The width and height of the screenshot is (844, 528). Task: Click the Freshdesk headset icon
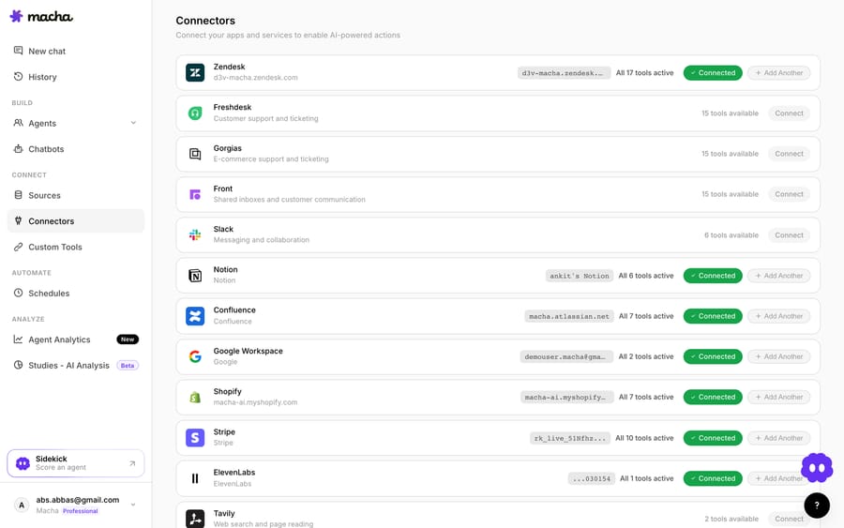[x=195, y=113]
